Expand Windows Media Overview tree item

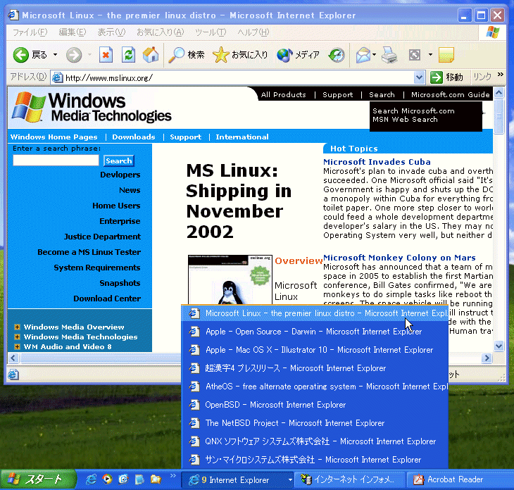pyautogui.click(x=17, y=327)
